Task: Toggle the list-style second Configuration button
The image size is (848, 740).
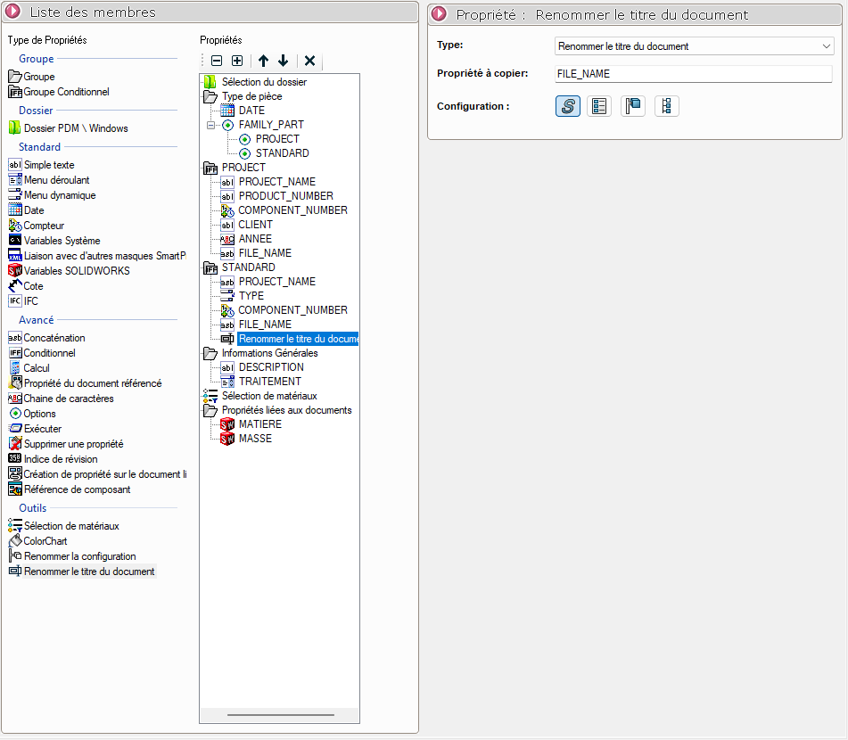Action: click(600, 106)
